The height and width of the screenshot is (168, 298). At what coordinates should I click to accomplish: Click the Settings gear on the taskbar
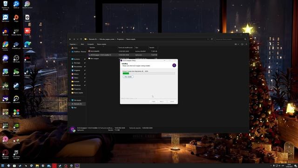click(x=71, y=166)
